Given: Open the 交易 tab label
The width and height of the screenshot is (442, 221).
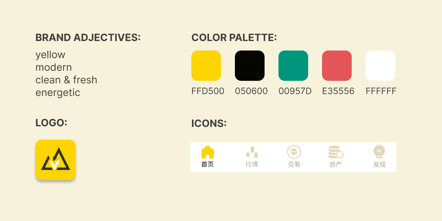Looking at the screenshot, I should pos(294,164).
